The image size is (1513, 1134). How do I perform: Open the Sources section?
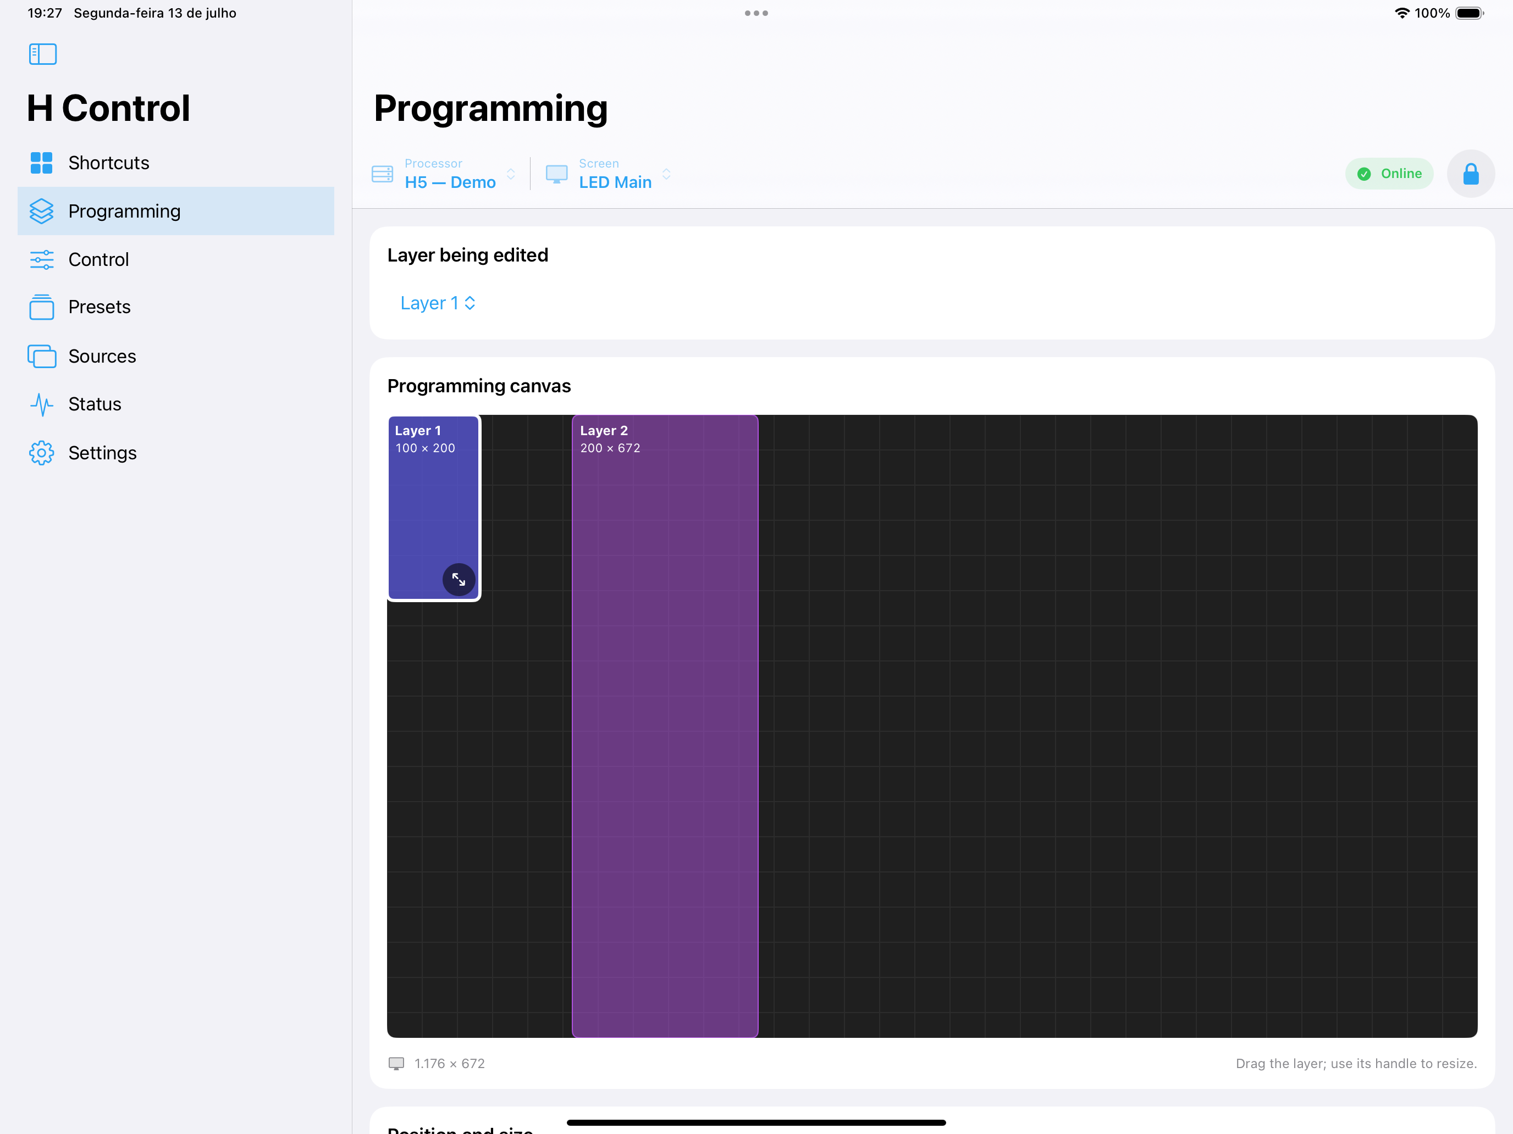[176, 356]
